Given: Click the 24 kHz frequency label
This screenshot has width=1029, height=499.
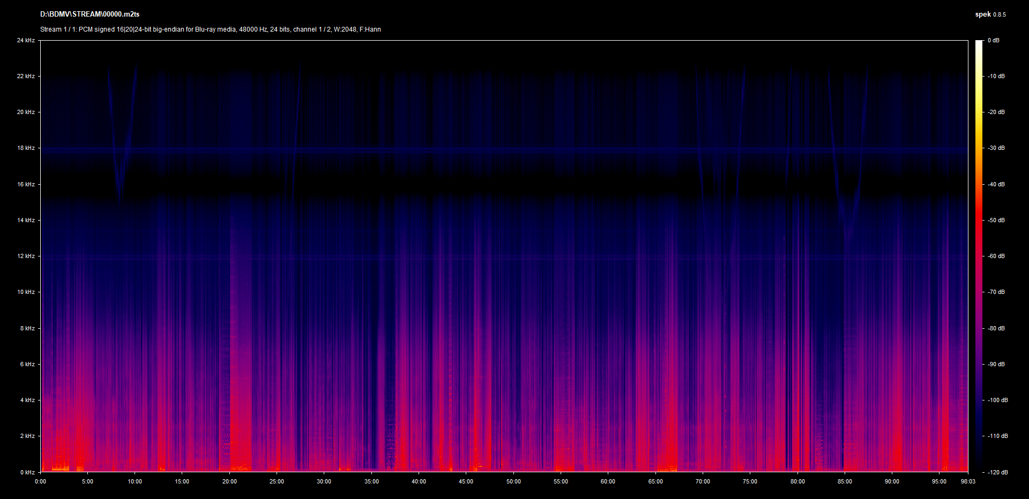Looking at the screenshot, I should (26, 40).
